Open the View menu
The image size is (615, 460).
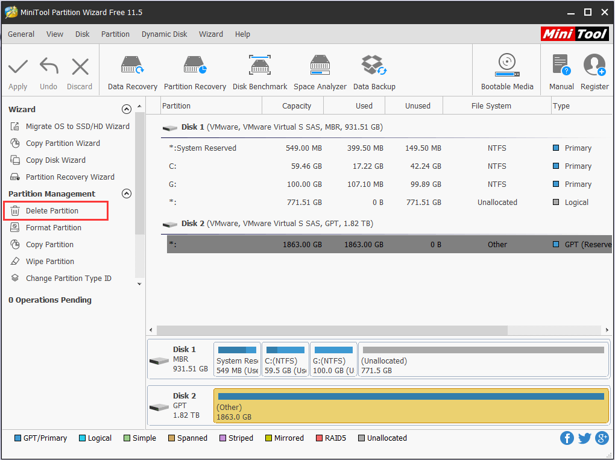point(54,34)
